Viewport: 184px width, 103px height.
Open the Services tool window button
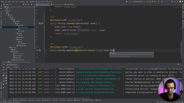(x=98, y=100)
